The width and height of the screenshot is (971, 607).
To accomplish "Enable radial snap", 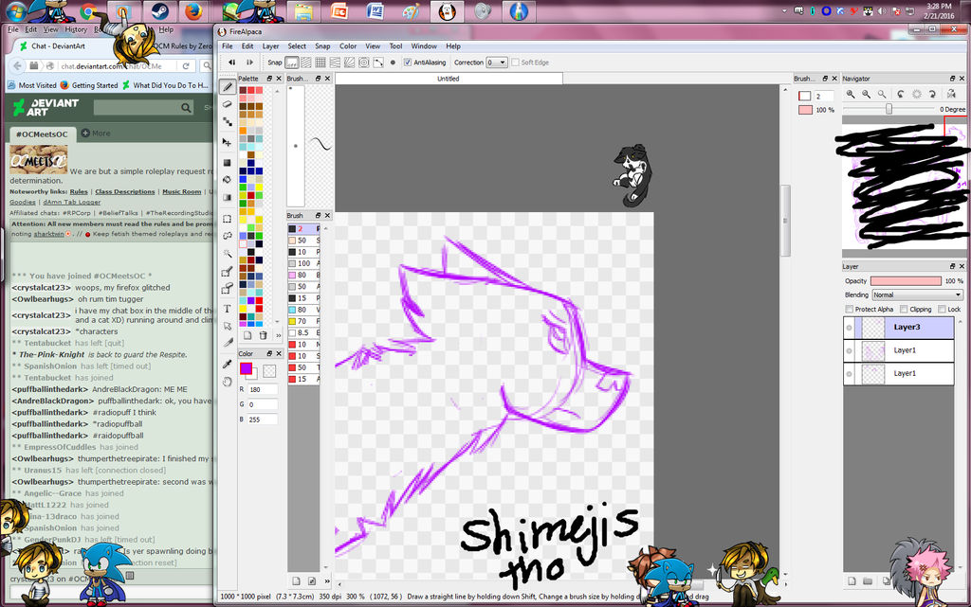I will pos(349,62).
